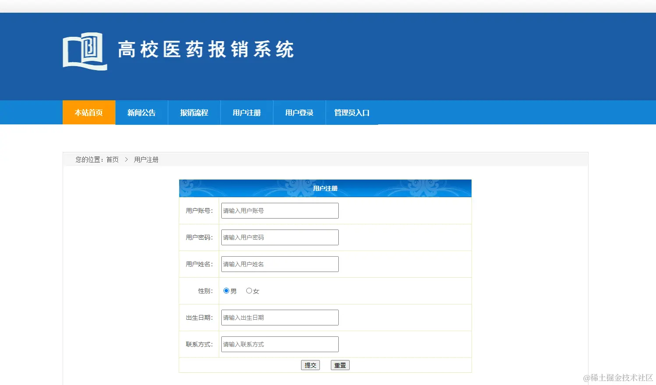The image size is (656, 385).
Task: Open the 本站首页 navigation tab
Action: point(89,113)
